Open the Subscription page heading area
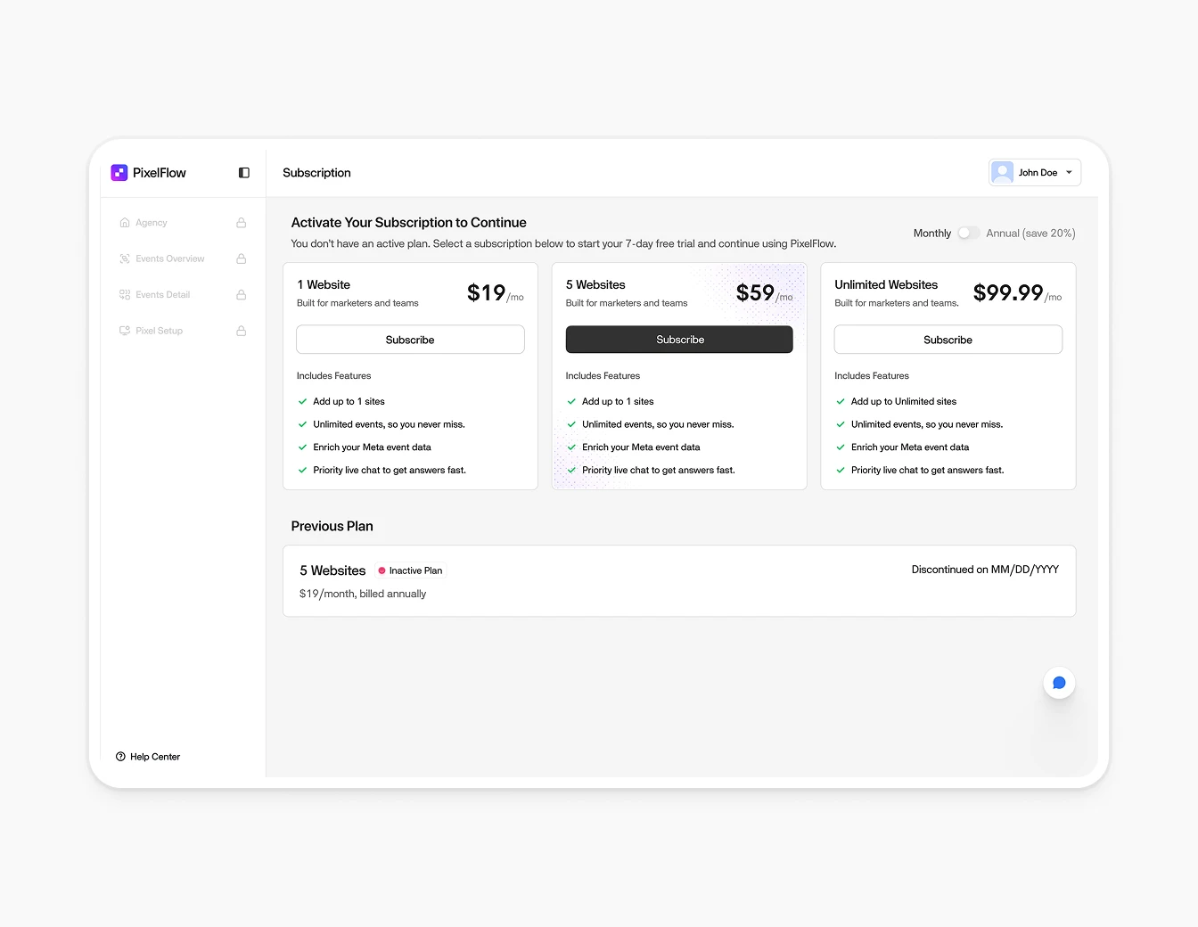 pyautogui.click(x=316, y=172)
